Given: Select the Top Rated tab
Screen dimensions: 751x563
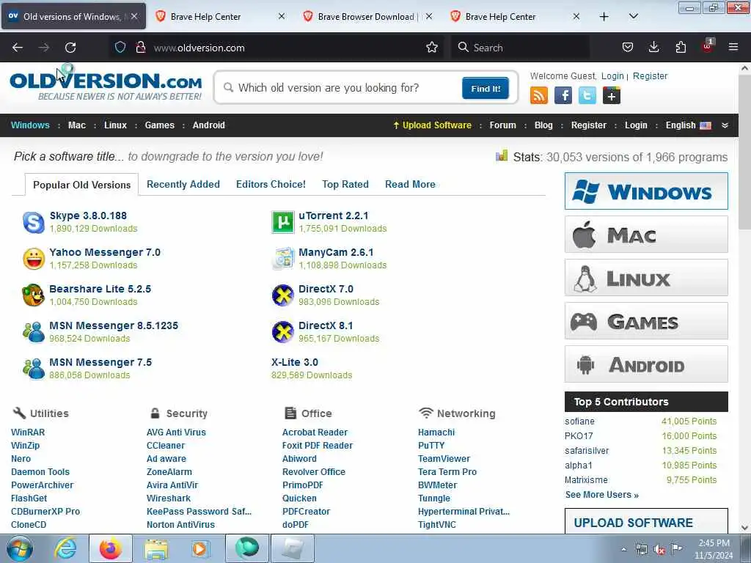Looking at the screenshot, I should 345,184.
